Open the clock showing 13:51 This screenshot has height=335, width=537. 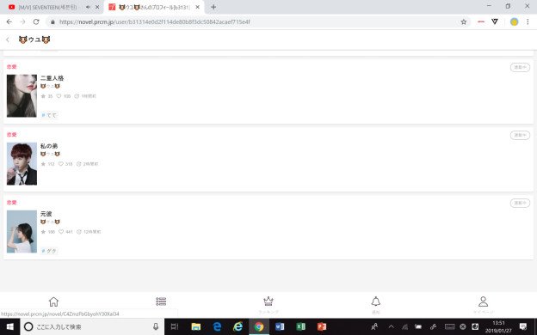(x=498, y=326)
